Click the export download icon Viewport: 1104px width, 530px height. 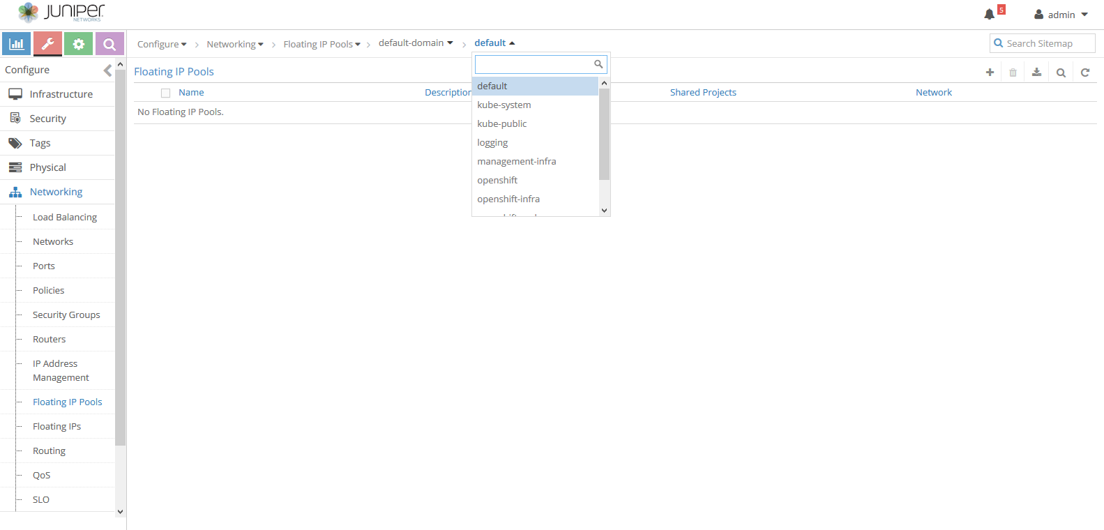tap(1037, 73)
